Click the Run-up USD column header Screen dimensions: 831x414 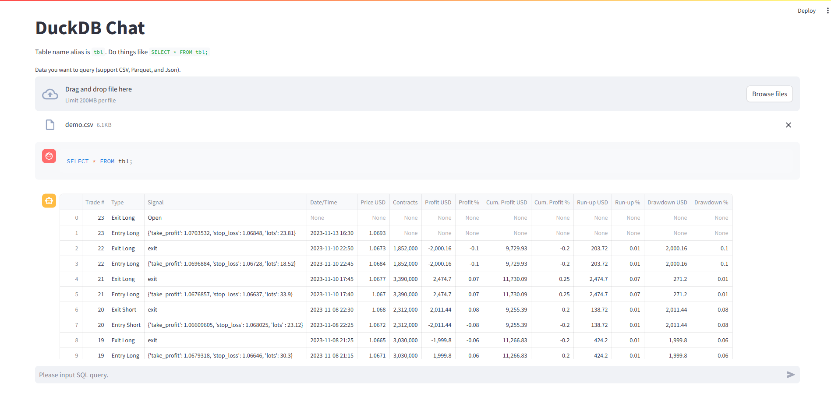point(592,202)
